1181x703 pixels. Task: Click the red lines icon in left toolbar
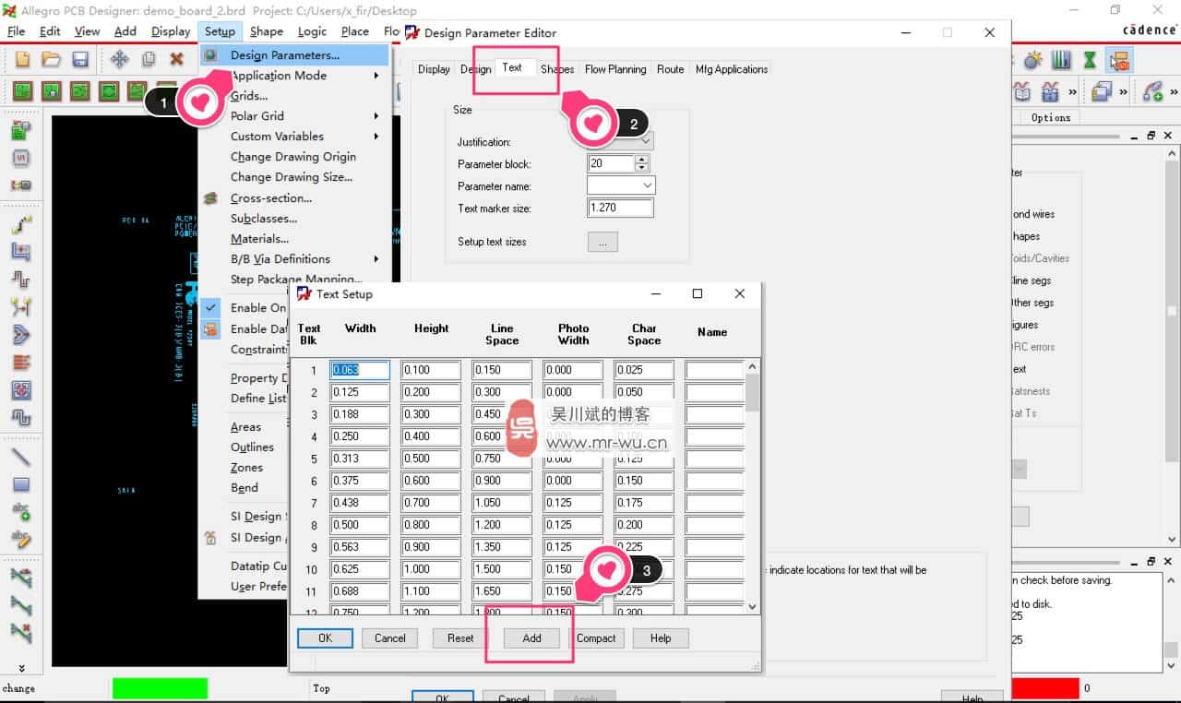pos(20,363)
